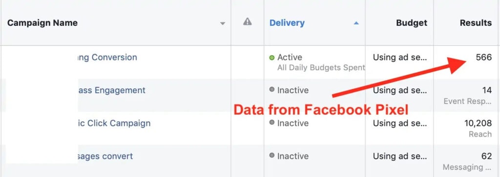Click the warning triangle column icon
This screenshot has height=177, width=500.
(247, 21)
